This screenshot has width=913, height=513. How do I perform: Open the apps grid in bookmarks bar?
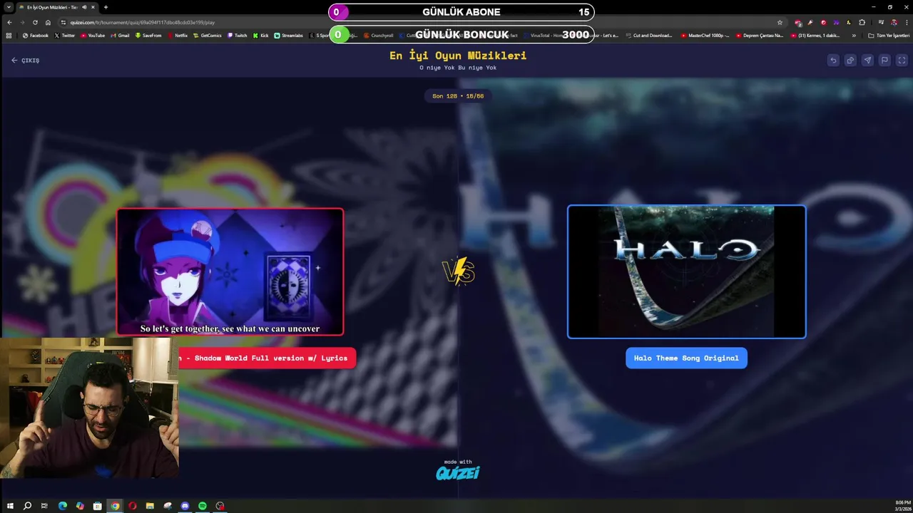(x=9, y=35)
